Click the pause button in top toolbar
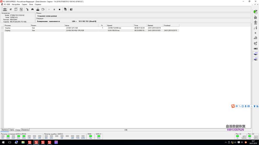The height and width of the screenshot is (145, 259). point(54,9)
